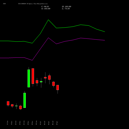Image resolution: width=129 pixels, height=129 pixels.
Task: Select the 01 Jul date label
Action: click(41, 123)
